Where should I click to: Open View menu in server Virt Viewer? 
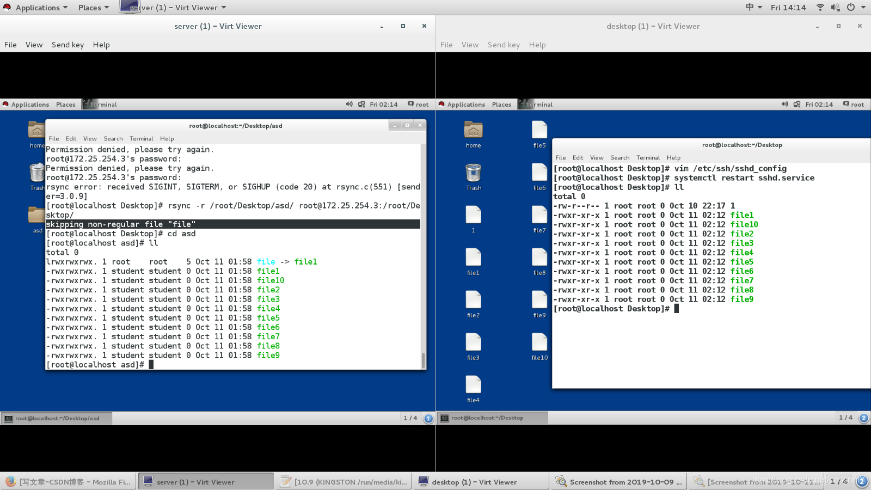coord(34,45)
